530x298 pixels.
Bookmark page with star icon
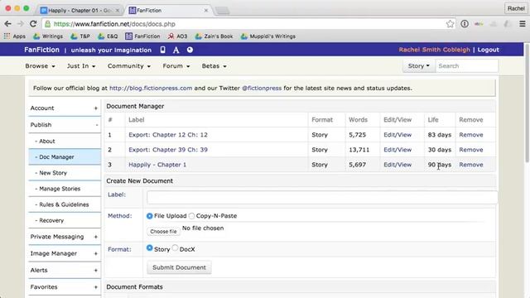click(x=450, y=24)
